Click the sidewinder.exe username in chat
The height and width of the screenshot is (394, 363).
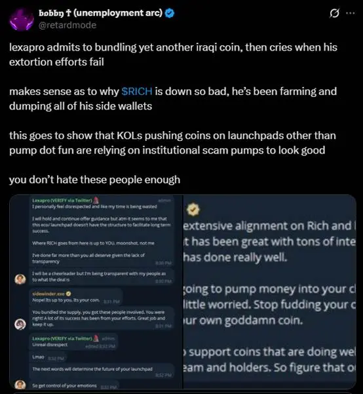[x=48, y=294]
